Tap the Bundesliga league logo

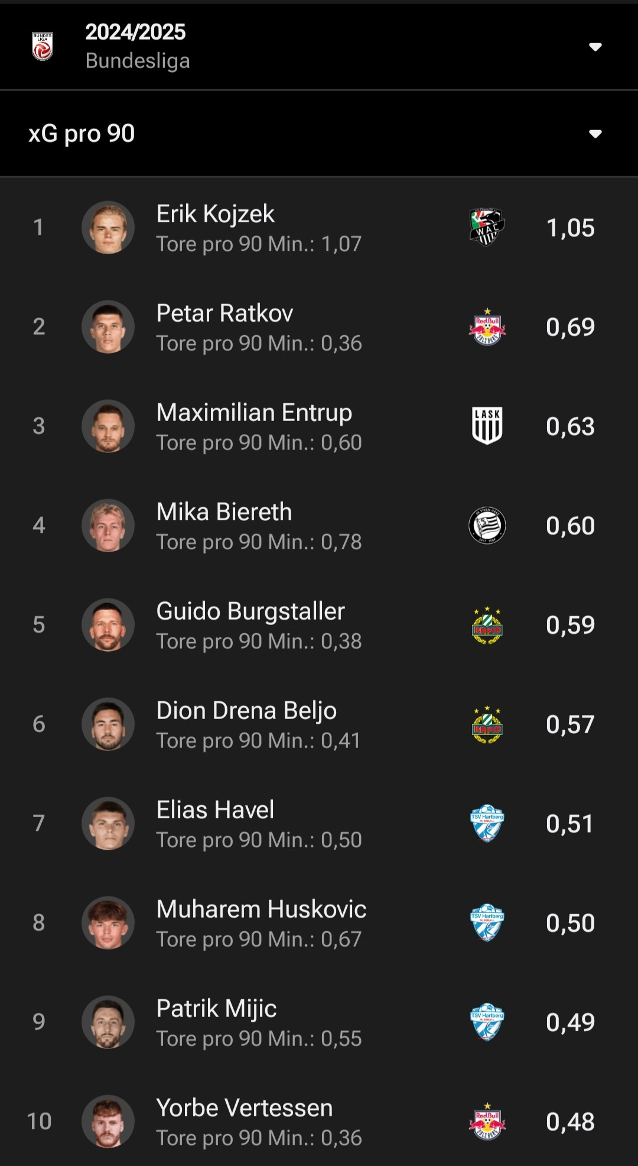coord(43,46)
